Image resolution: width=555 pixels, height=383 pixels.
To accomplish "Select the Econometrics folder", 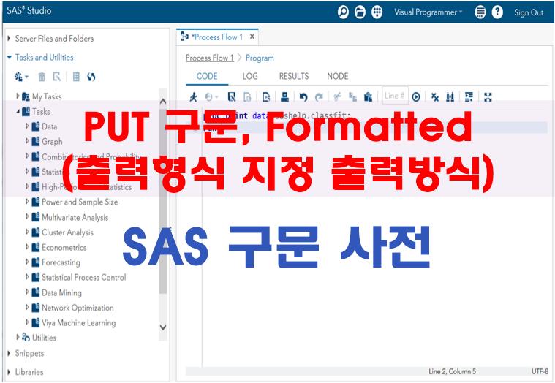I will pos(64,247).
